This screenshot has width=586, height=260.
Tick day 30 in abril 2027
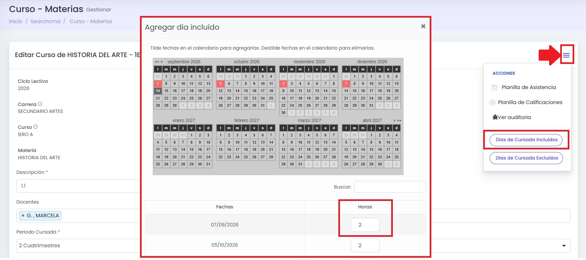[380, 164]
